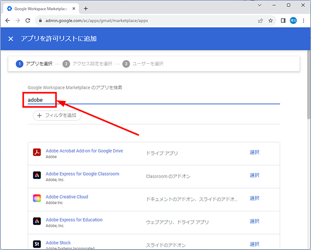Close the add-app-to-allowlist dialog
311x250 pixels.
tap(11, 39)
